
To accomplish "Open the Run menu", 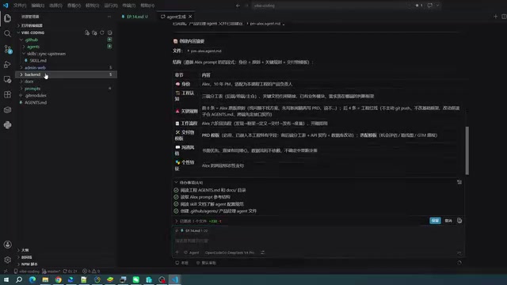I will 111,6.
